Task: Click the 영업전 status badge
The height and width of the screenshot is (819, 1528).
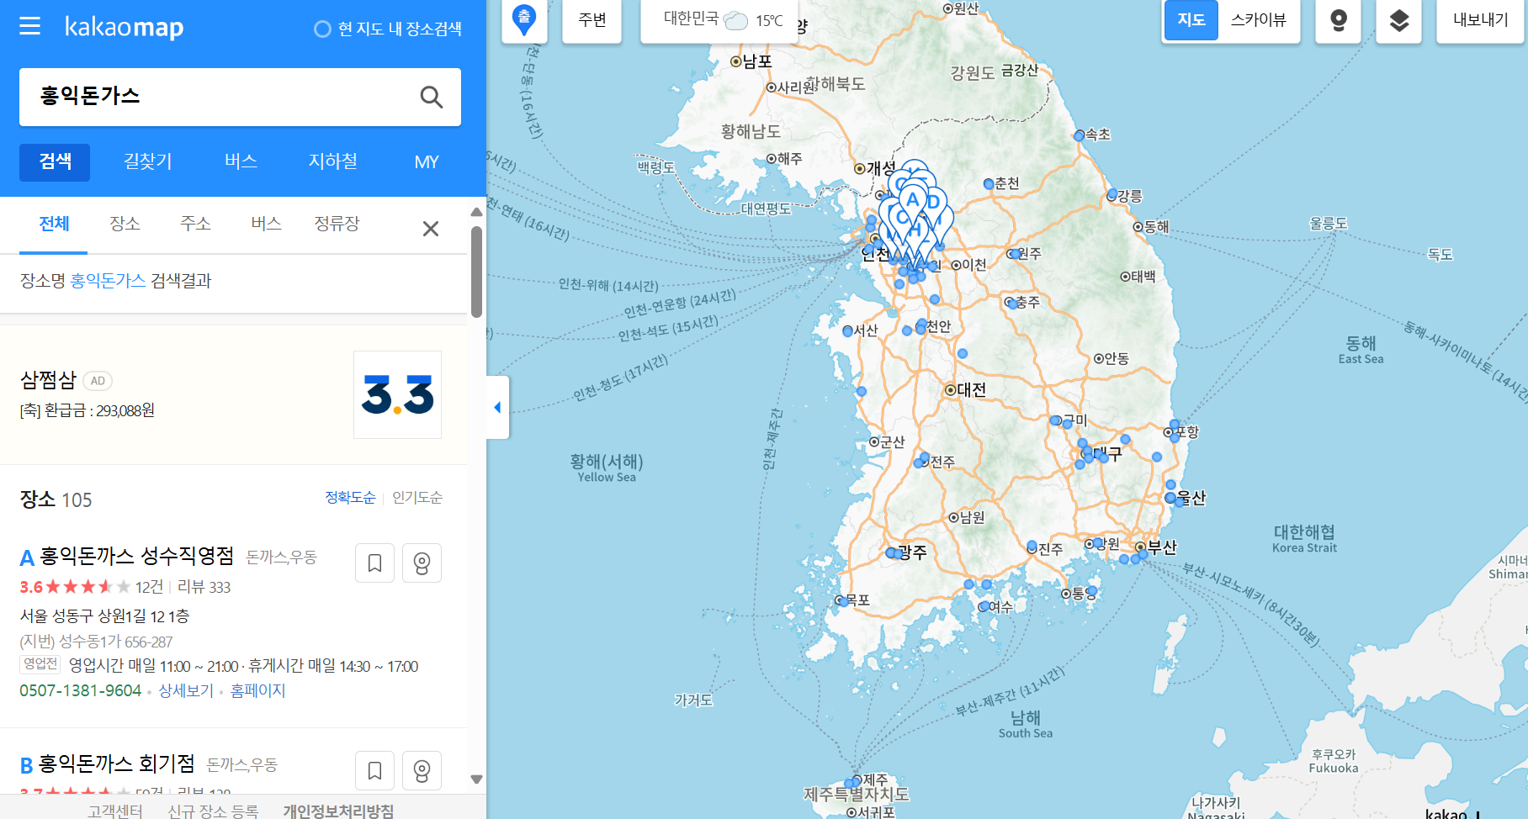Action: [x=40, y=664]
